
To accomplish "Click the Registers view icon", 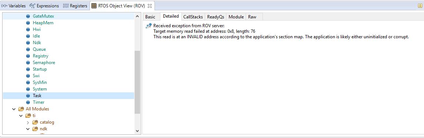I will pos(66,6).
